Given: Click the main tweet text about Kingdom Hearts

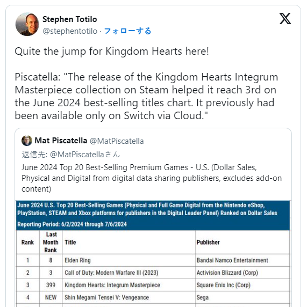Looking at the screenshot, I should point(146,83).
